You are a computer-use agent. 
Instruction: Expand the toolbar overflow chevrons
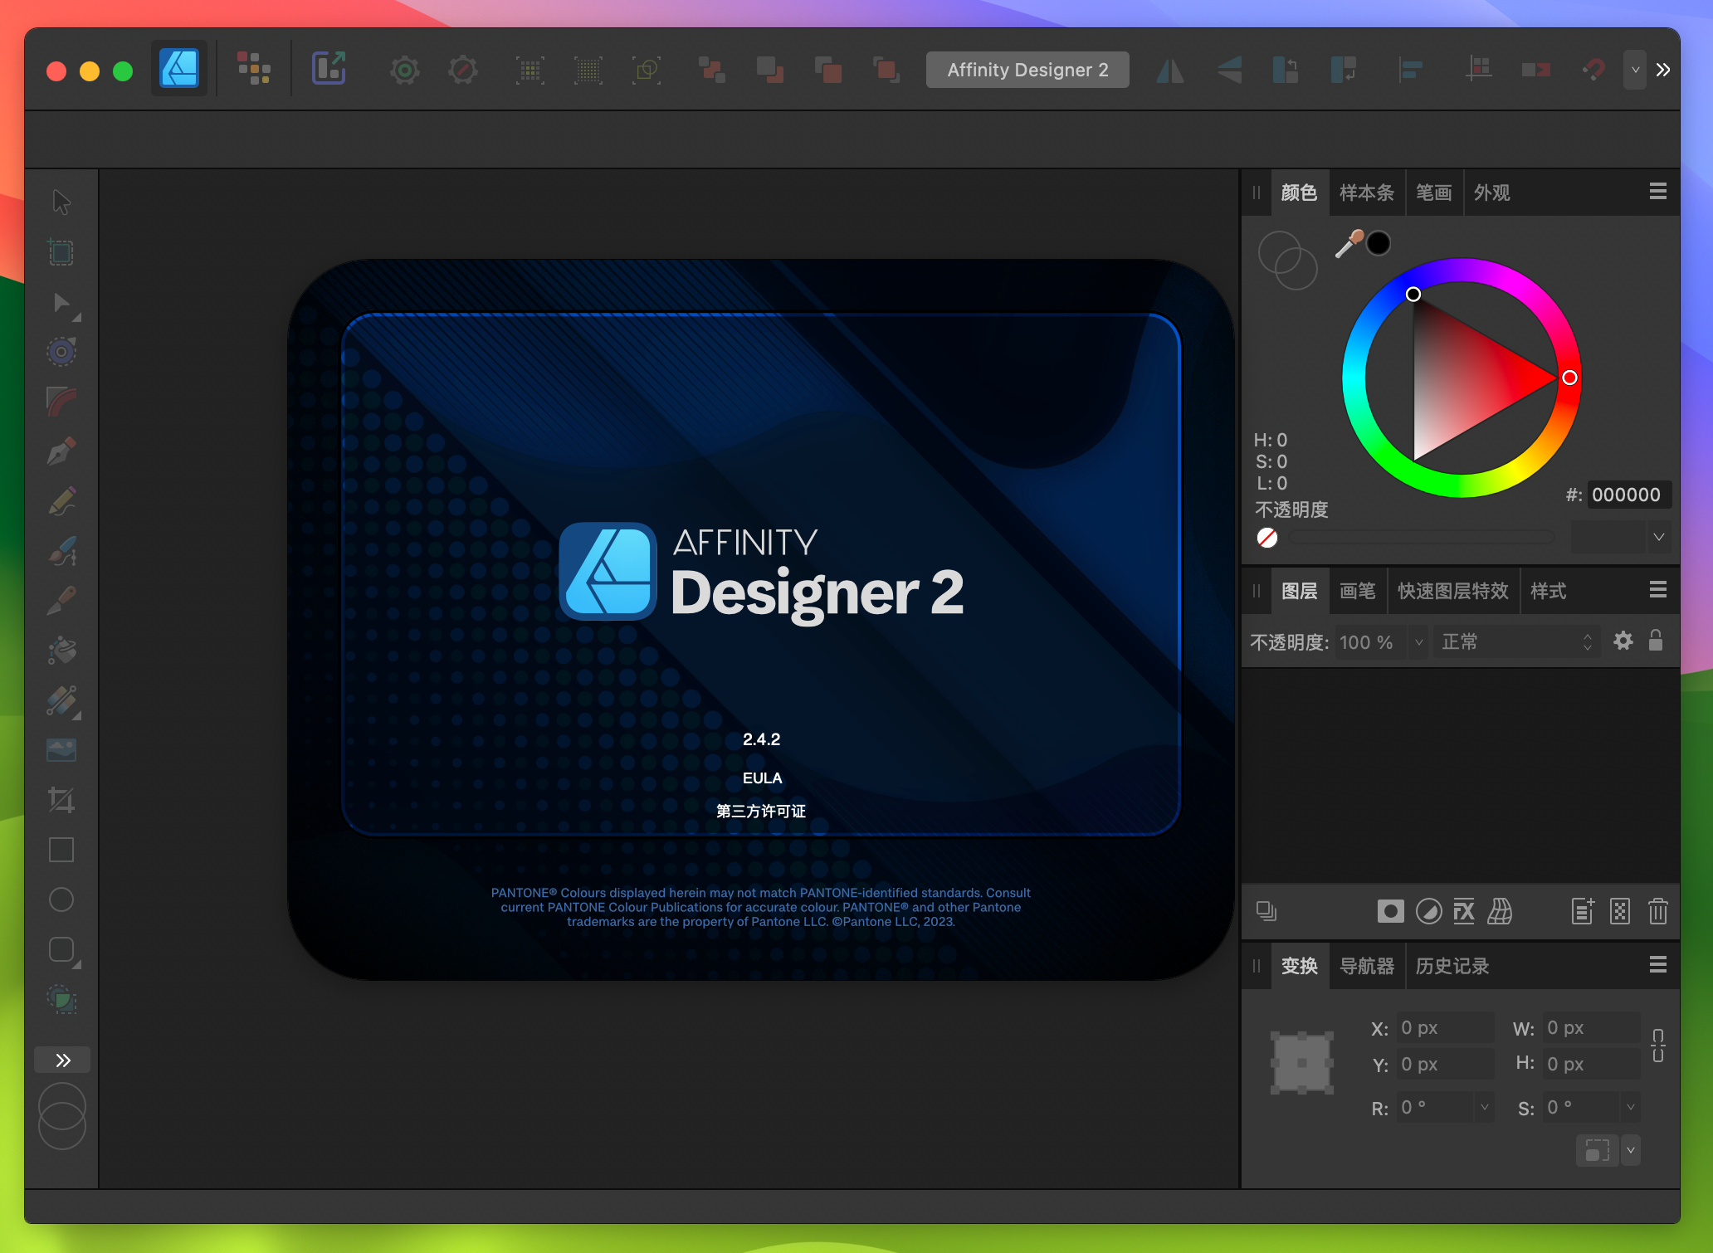coord(1663,70)
